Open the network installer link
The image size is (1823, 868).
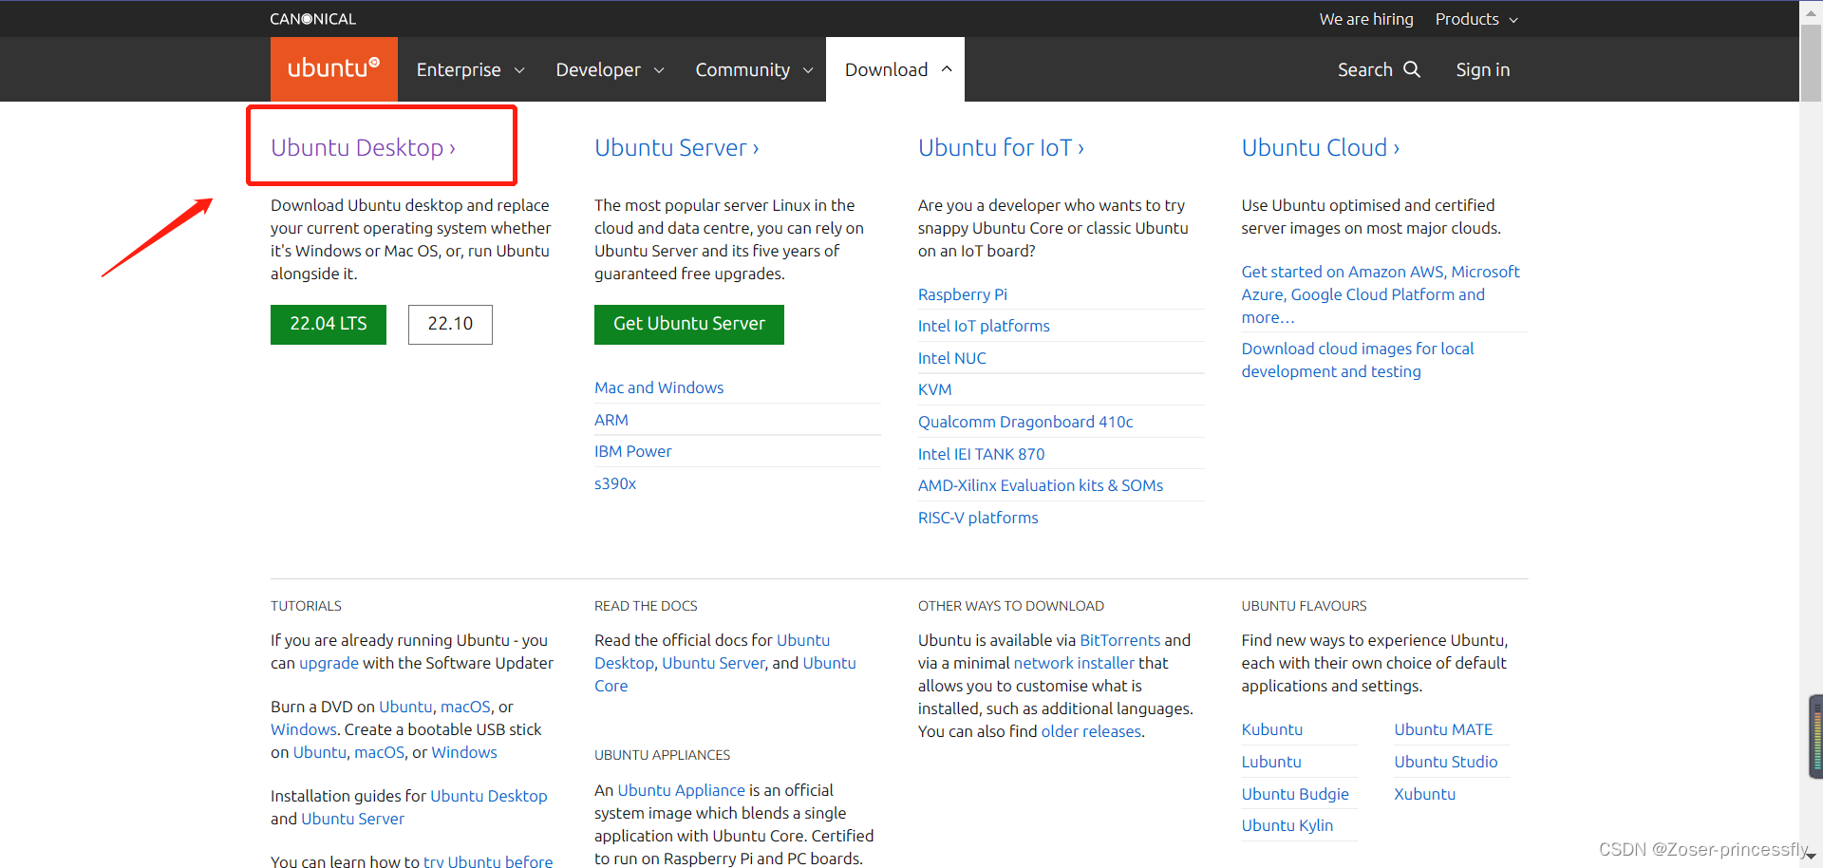(1074, 663)
